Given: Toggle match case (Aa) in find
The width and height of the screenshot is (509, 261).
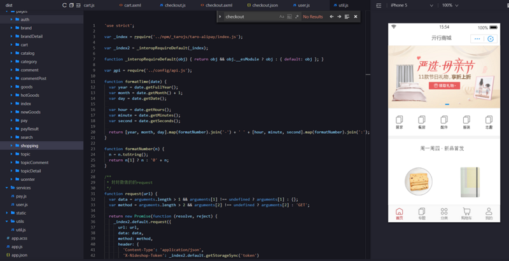Looking at the screenshot, I should tap(281, 17).
